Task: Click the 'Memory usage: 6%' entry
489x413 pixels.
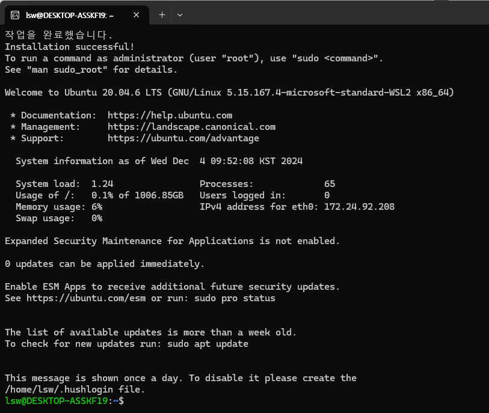Action: click(x=60, y=207)
